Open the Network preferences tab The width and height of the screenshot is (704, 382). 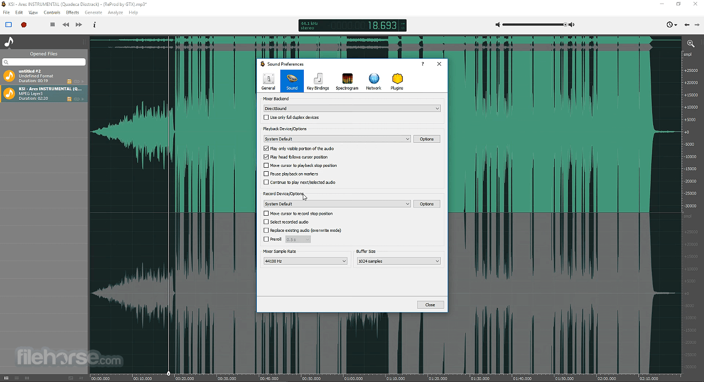click(x=374, y=81)
